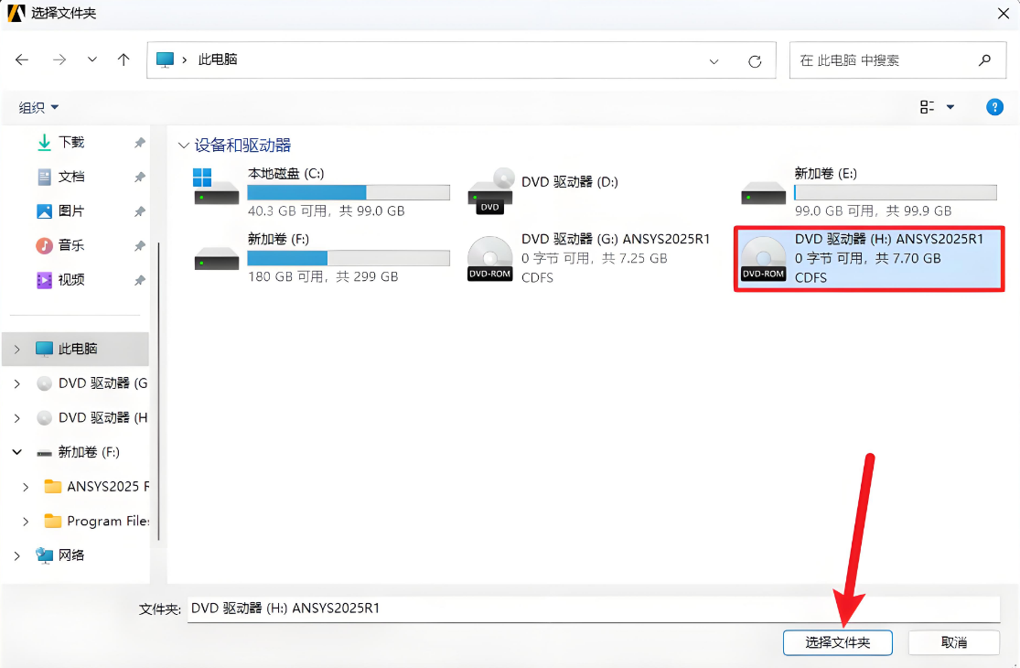Open Program Files folder in sidebar
This screenshot has height=668, width=1020.
[x=96, y=521]
